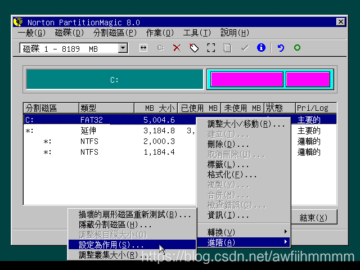Open the 一般(G) menu
Image resolution: width=360 pixels, height=270 pixels.
pyautogui.click(x=31, y=33)
